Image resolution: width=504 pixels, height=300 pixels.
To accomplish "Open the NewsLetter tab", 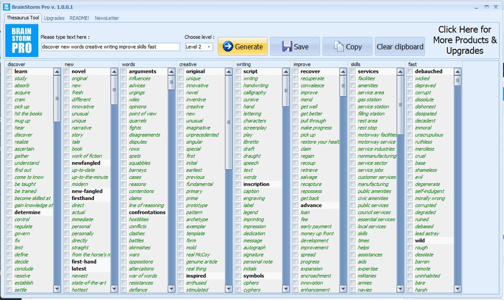I will 107,18.
